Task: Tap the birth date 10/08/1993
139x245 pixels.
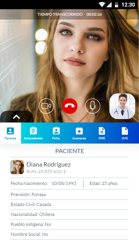Action: 64,183
